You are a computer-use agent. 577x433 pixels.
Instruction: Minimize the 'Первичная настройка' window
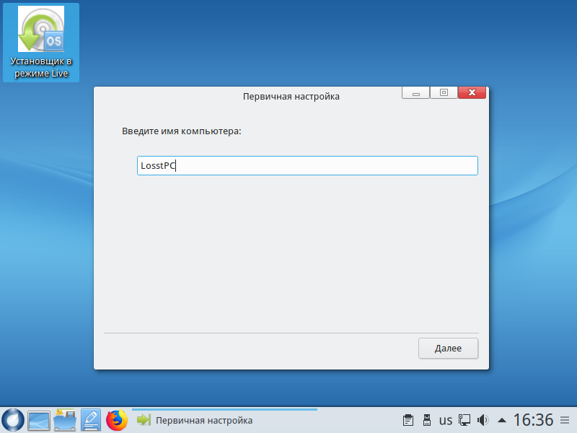click(x=415, y=93)
